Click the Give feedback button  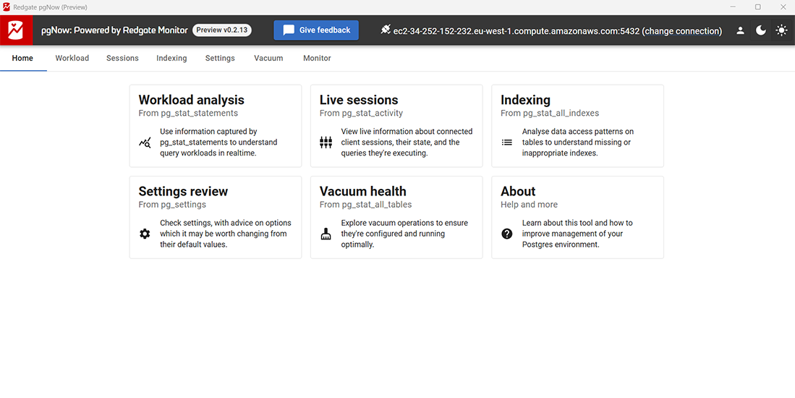click(316, 30)
